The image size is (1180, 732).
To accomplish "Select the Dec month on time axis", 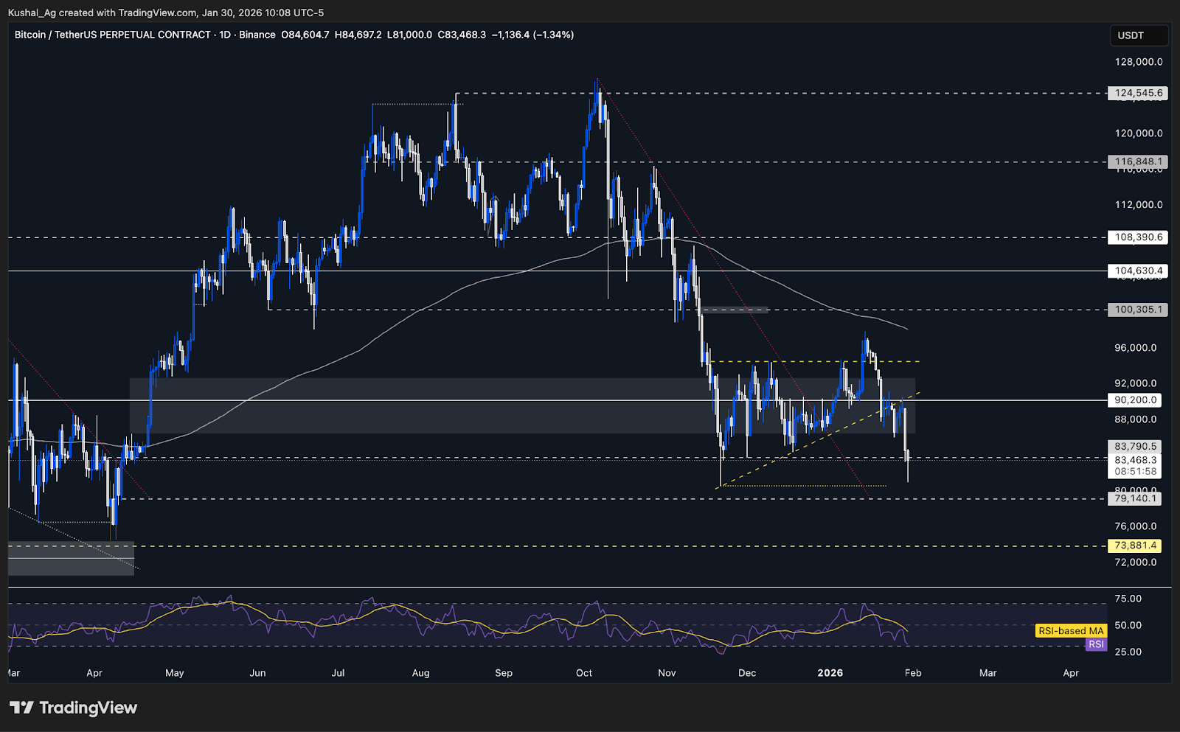I will (747, 673).
